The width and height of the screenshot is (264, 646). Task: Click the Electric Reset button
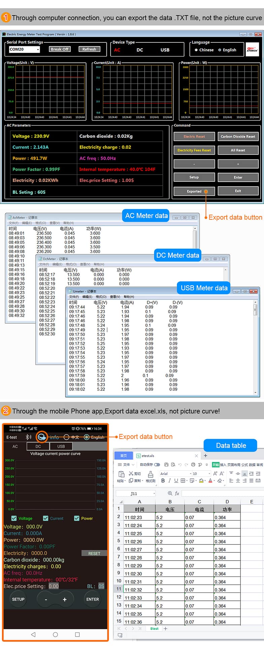point(194,136)
